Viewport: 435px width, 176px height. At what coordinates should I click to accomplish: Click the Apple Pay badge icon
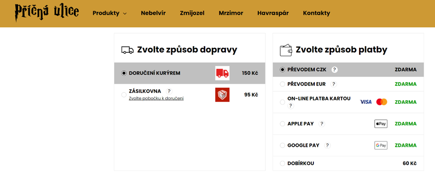click(x=381, y=124)
